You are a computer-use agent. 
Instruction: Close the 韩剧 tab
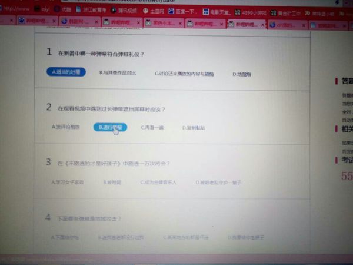[x=96, y=22]
